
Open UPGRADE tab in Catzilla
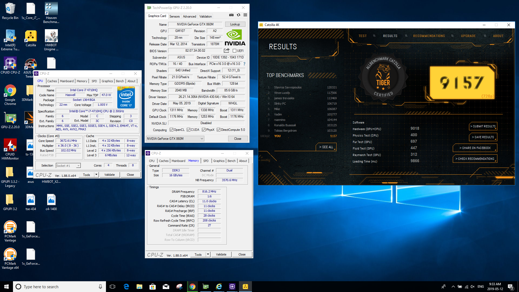click(468, 36)
